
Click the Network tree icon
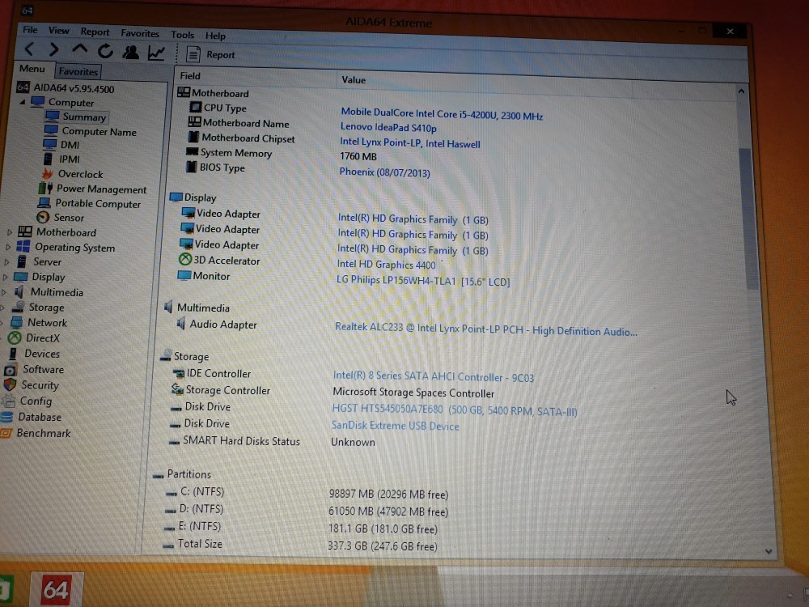point(16,323)
